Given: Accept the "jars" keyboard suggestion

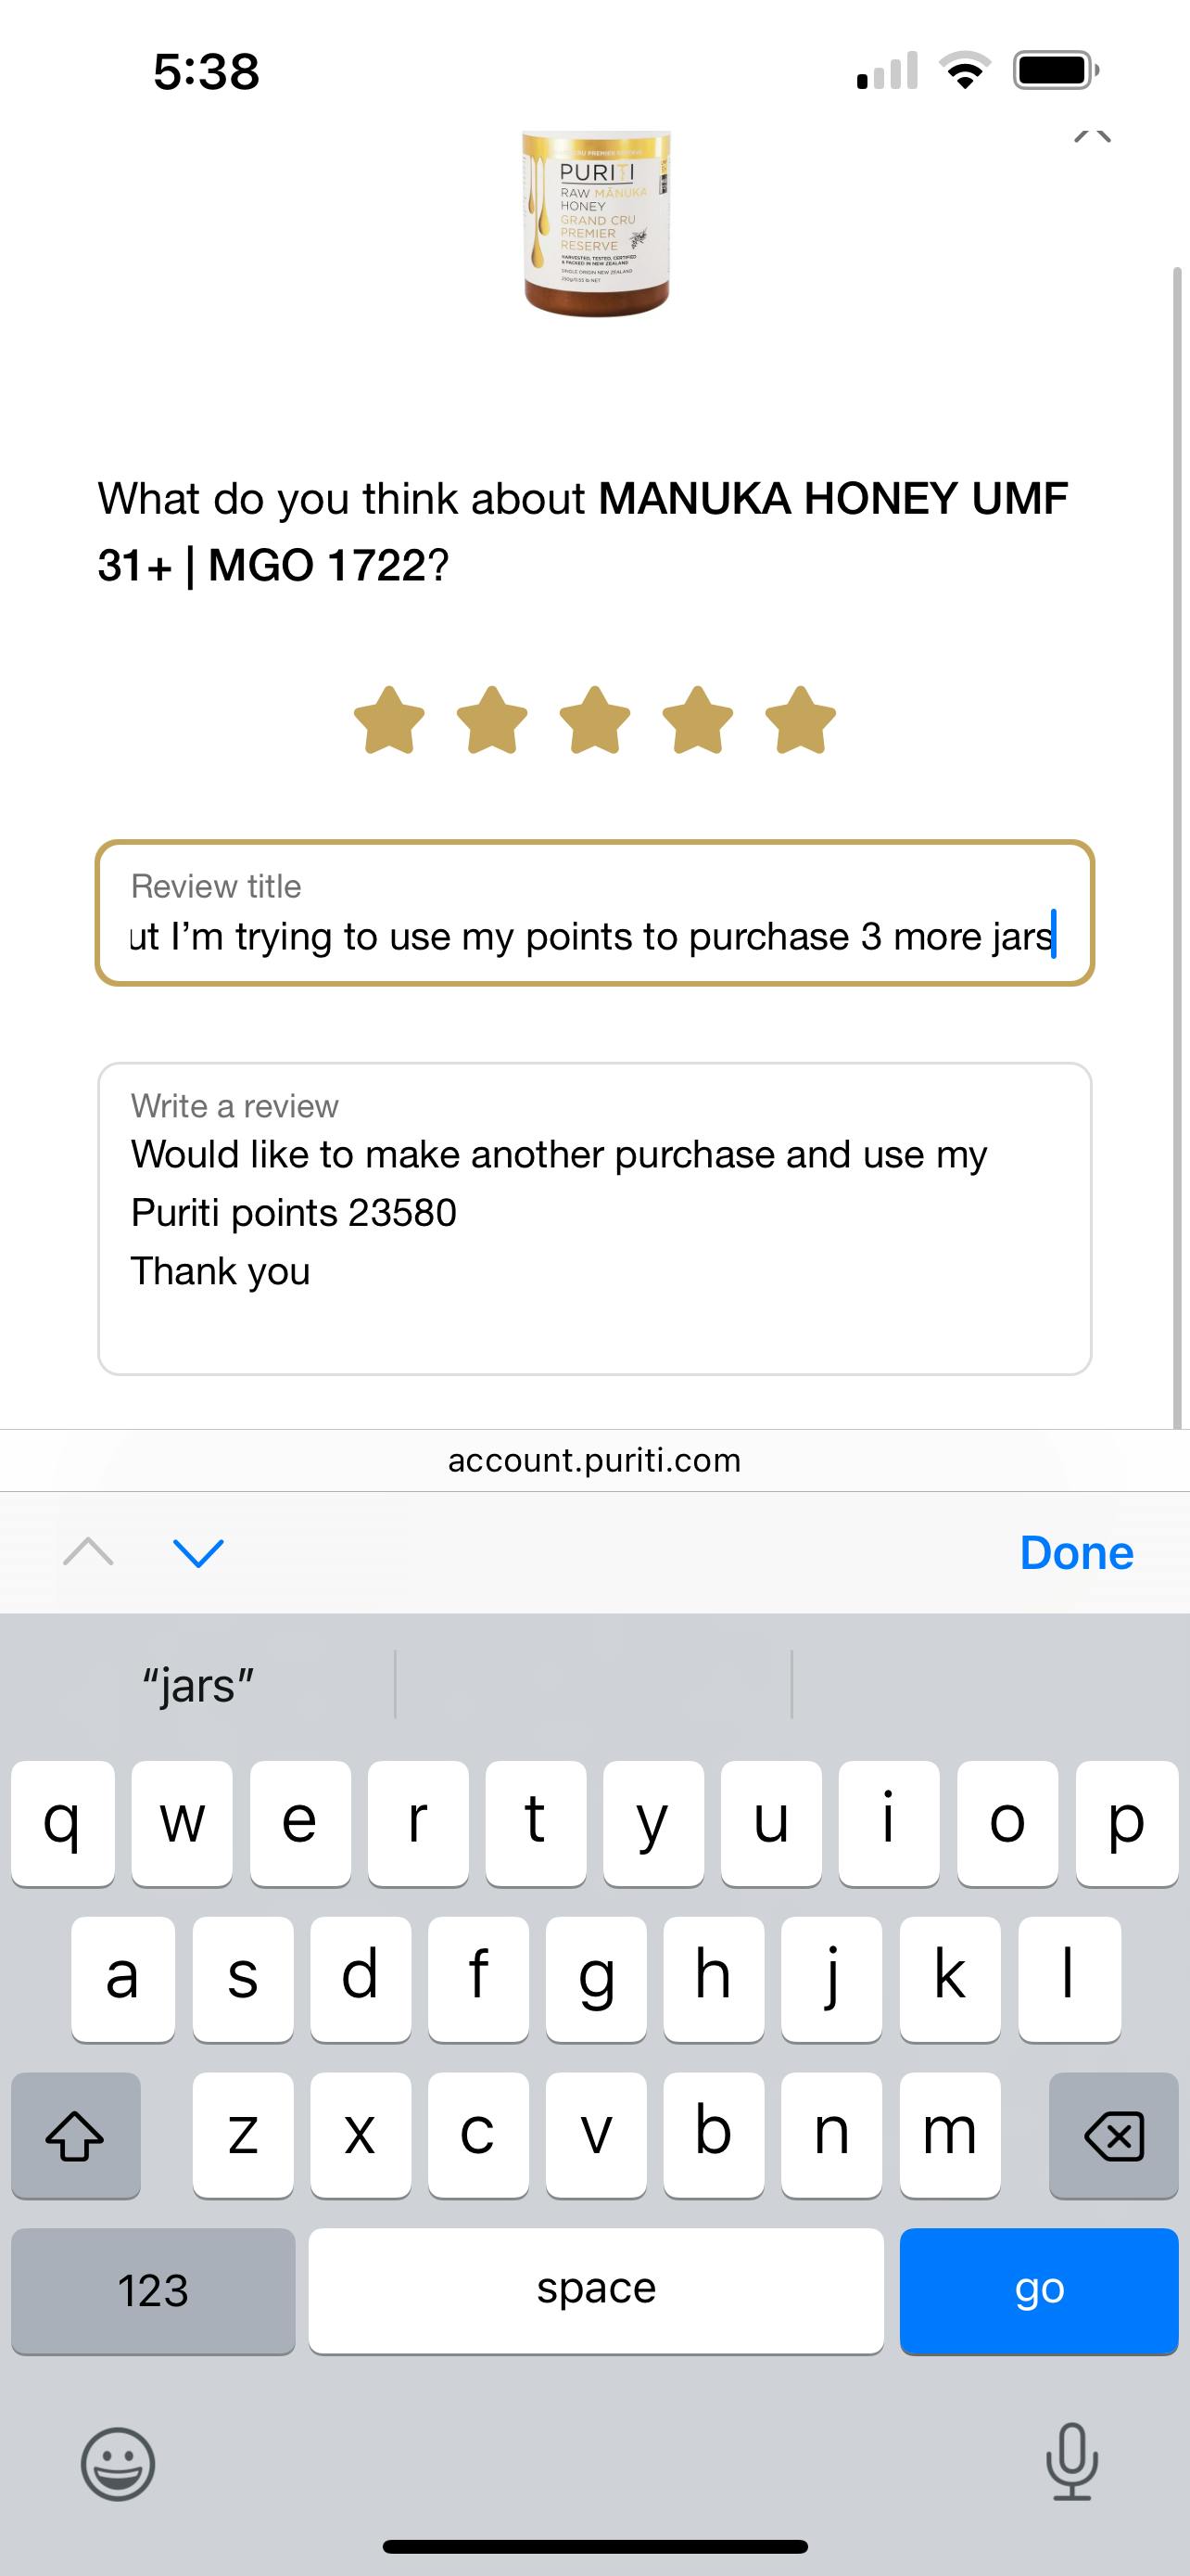Looking at the screenshot, I should point(197,1685).
